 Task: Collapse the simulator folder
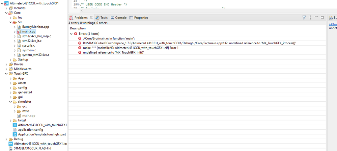point(10,102)
